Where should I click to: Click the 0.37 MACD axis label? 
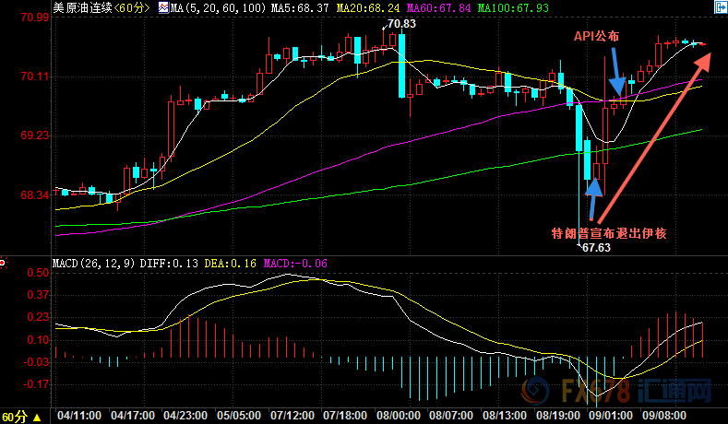point(38,295)
